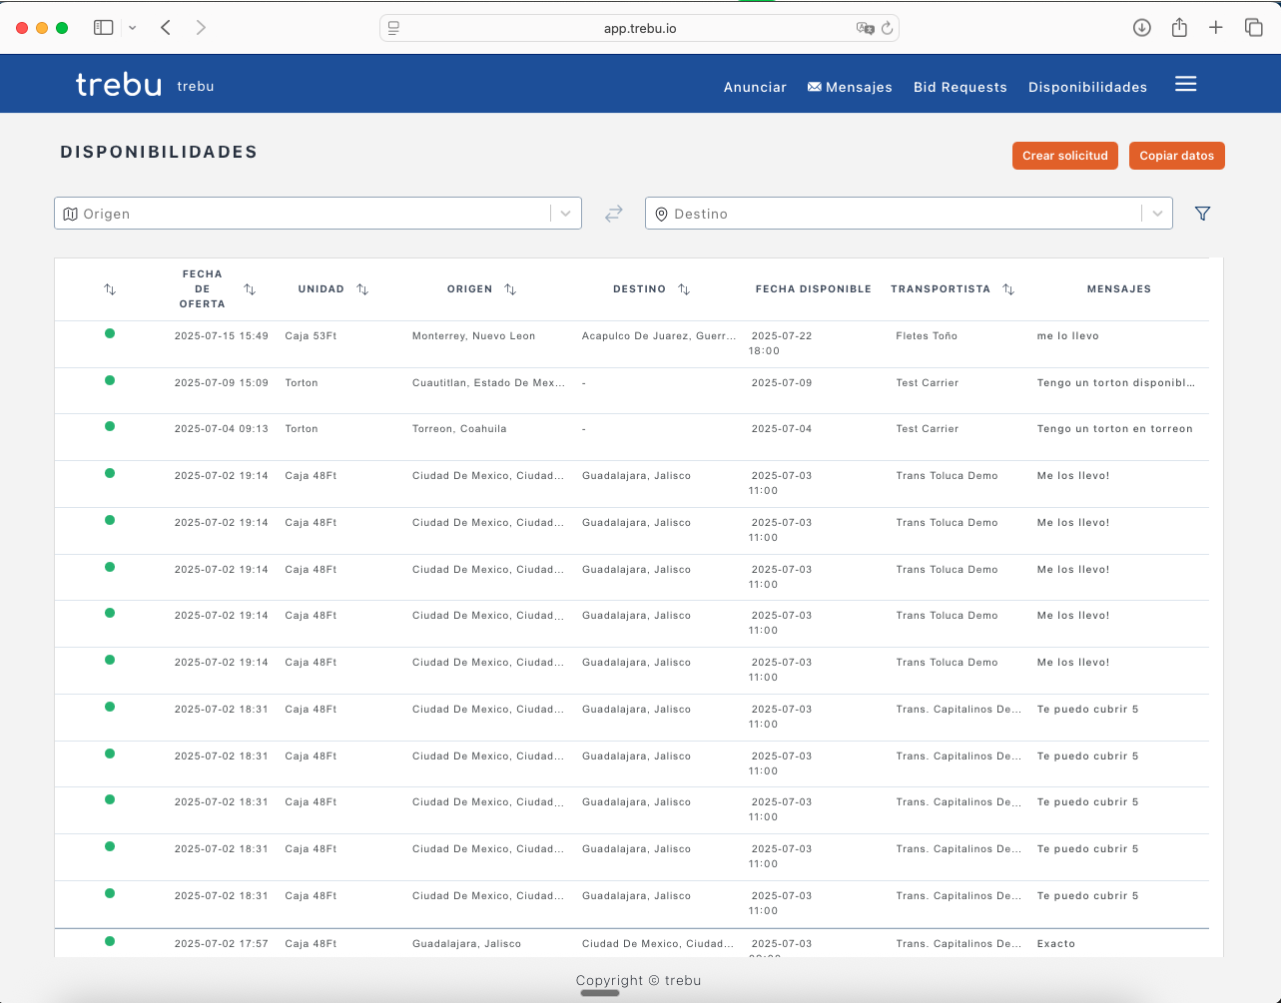The width and height of the screenshot is (1281, 1003).
Task: Click green status dot for Cuautitlan row
Action: (x=110, y=380)
